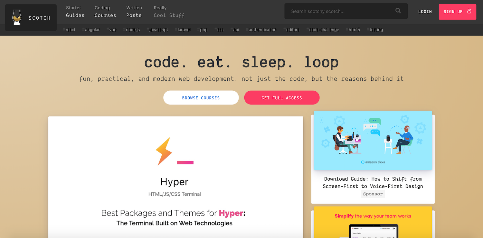Select the #laravel tag
The image size is (483, 238).
(183, 30)
